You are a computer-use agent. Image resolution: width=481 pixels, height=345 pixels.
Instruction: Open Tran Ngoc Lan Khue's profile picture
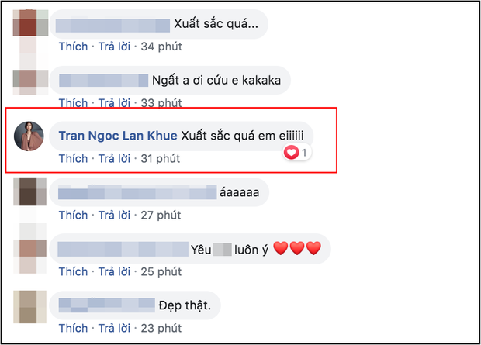29,136
